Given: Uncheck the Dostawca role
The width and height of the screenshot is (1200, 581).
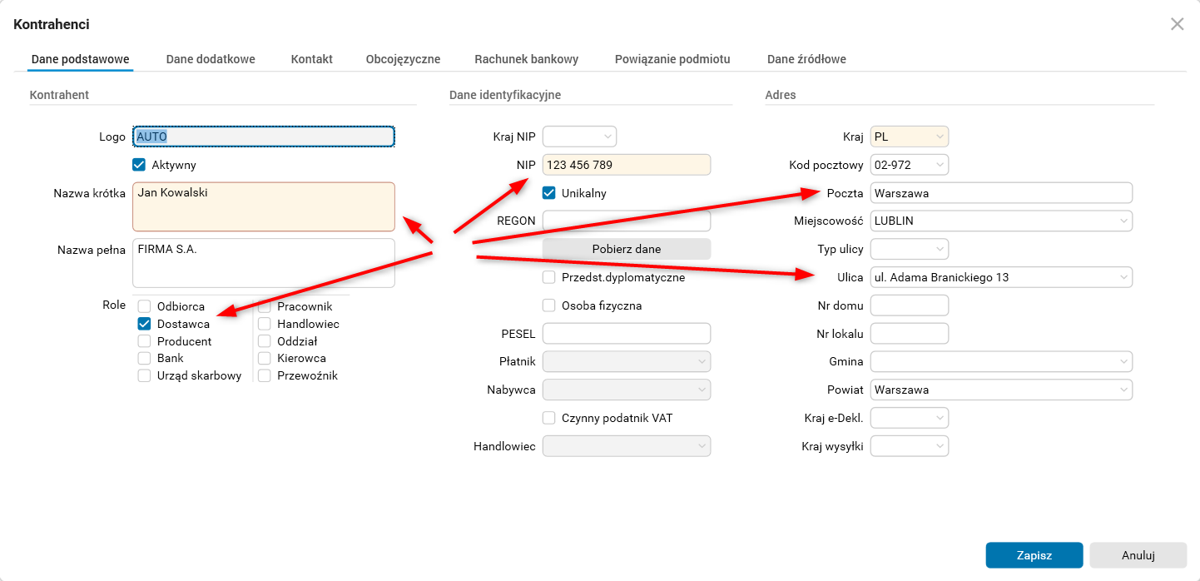Looking at the screenshot, I should coord(144,324).
